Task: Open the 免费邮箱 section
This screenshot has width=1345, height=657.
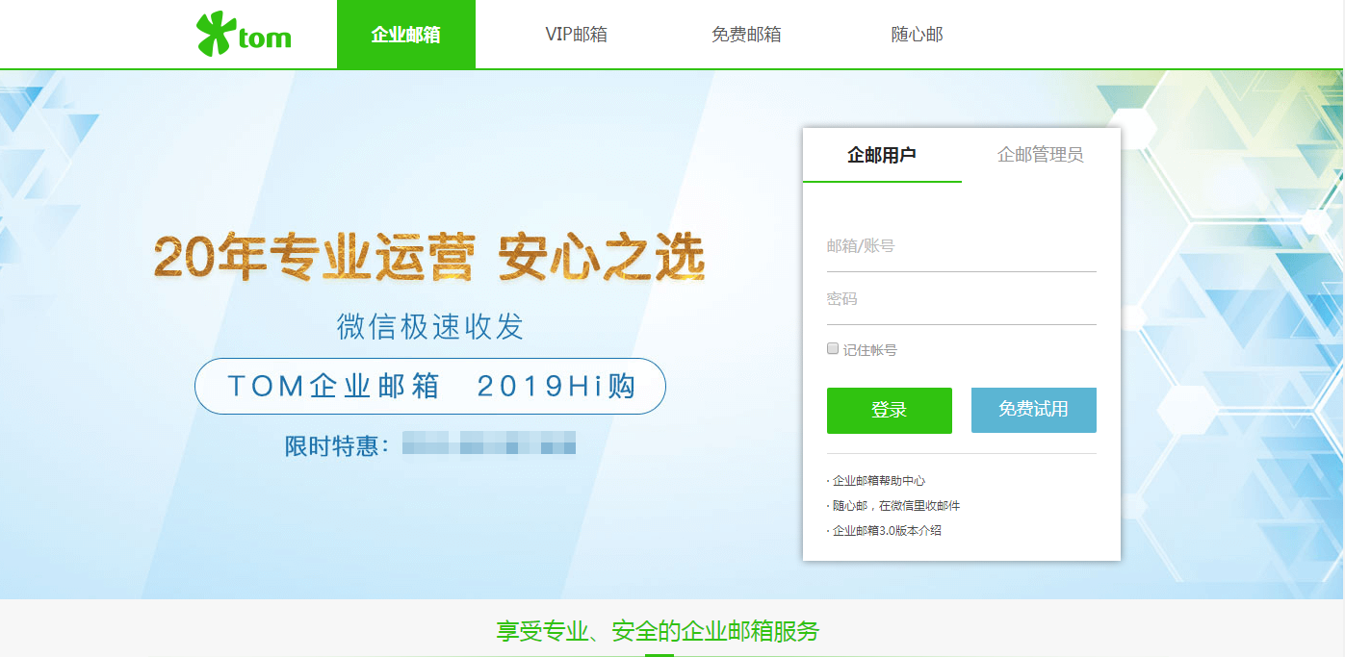Action: [x=746, y=33]
